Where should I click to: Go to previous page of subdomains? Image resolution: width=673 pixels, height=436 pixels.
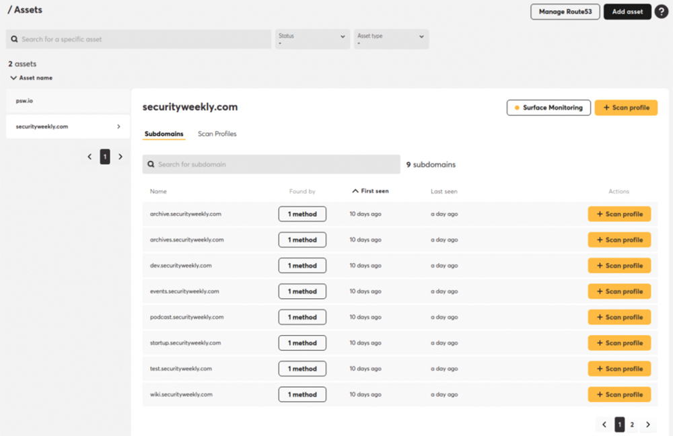point(604,425)
